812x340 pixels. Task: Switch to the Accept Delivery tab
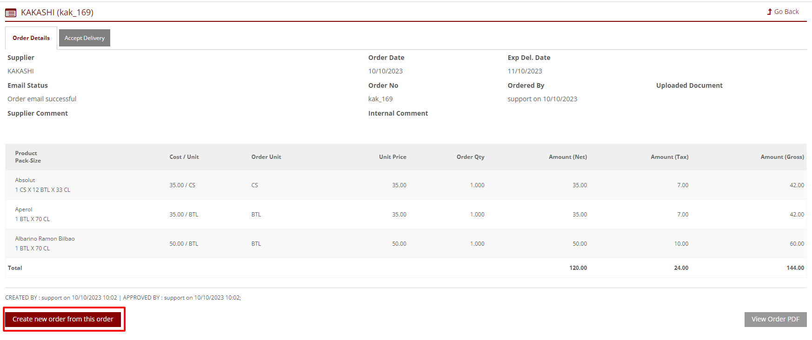(85, 38)
